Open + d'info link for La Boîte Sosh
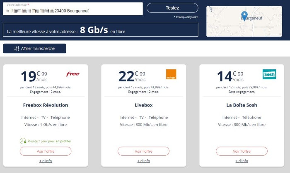 (242, 161)
